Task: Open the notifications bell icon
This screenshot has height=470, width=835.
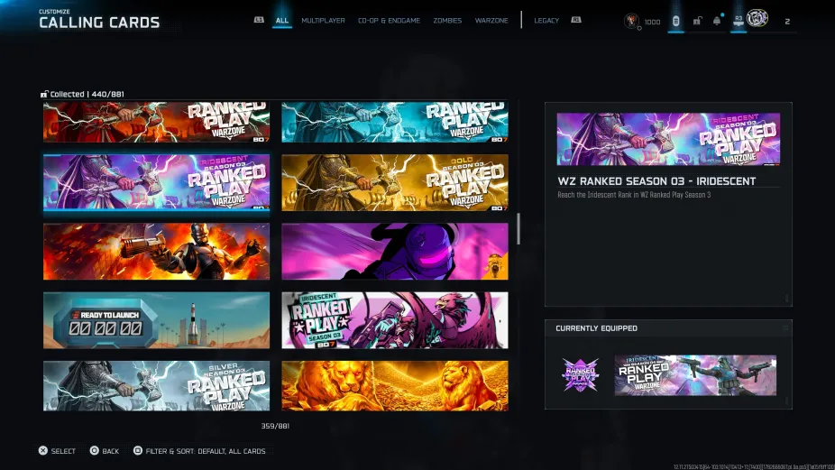Action: [717, 20]
